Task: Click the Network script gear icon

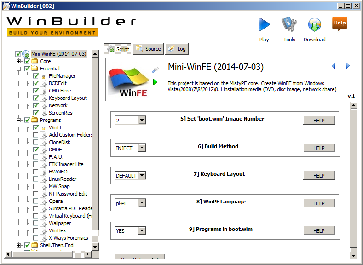Action: click(x=44, y=105)
